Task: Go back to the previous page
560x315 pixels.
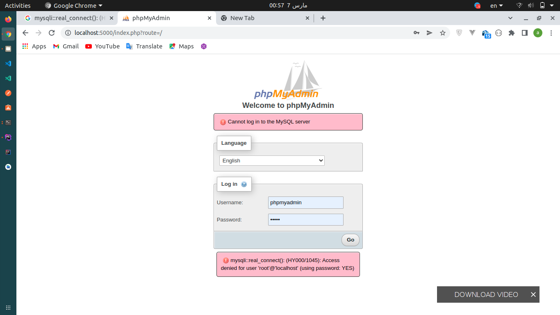Action: [25, 33]
